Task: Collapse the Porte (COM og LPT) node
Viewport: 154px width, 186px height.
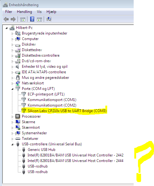Action: (x=12, y=89)
